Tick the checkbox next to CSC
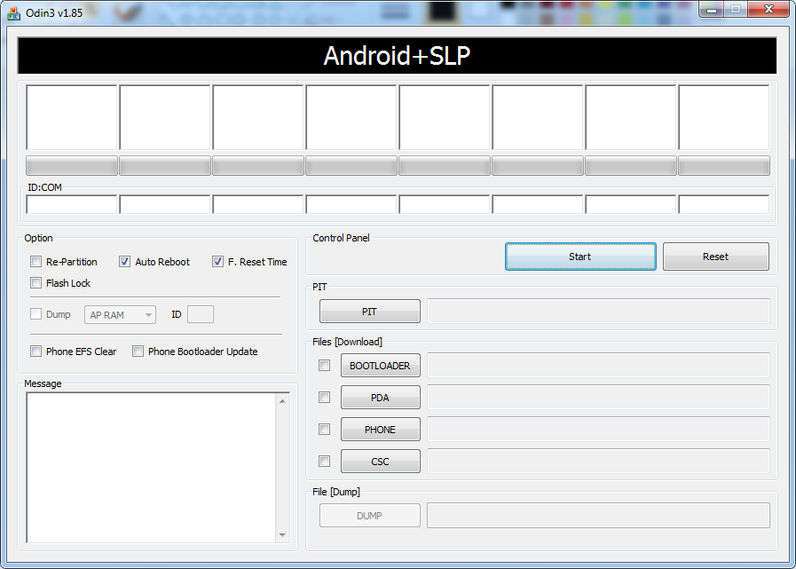 pyautogui.click(x=324, y=462)
